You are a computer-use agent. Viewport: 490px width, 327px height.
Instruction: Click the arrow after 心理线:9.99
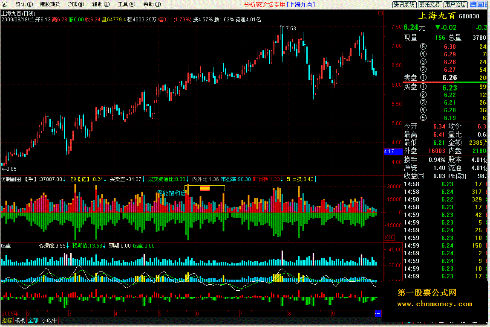click(67, 246)
